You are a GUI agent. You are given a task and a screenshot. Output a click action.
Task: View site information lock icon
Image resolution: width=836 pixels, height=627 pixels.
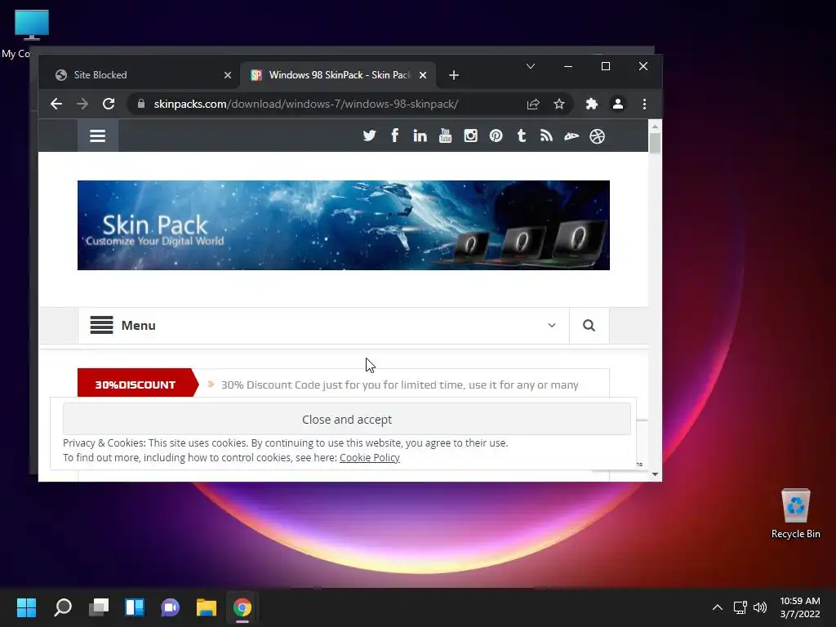(140, 104)
